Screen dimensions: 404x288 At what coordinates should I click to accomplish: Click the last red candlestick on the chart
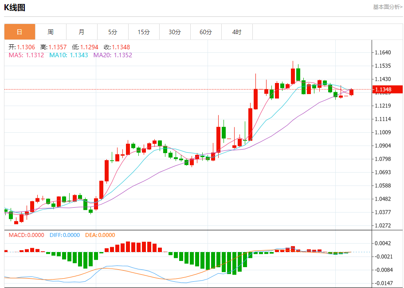click(x=351, y=92)
